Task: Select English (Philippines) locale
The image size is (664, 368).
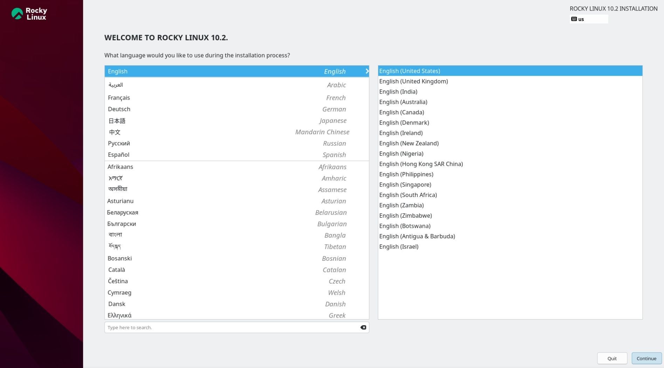Action: point(510,174)
